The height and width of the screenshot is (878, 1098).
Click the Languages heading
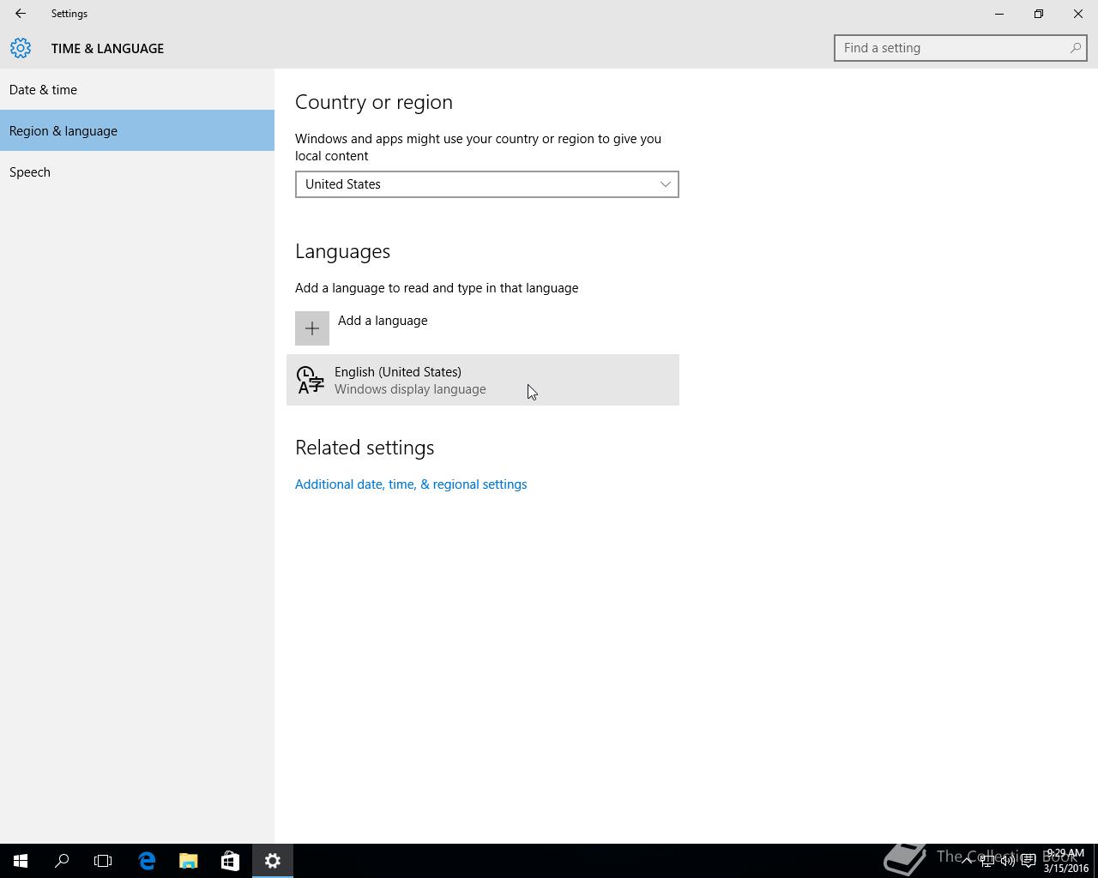[343, 251]
